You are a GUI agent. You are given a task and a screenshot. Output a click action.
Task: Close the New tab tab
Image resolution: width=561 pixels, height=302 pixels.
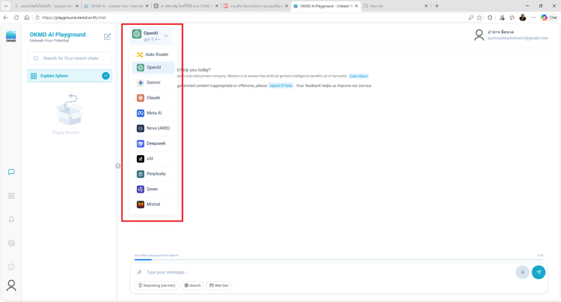(426, 6)
